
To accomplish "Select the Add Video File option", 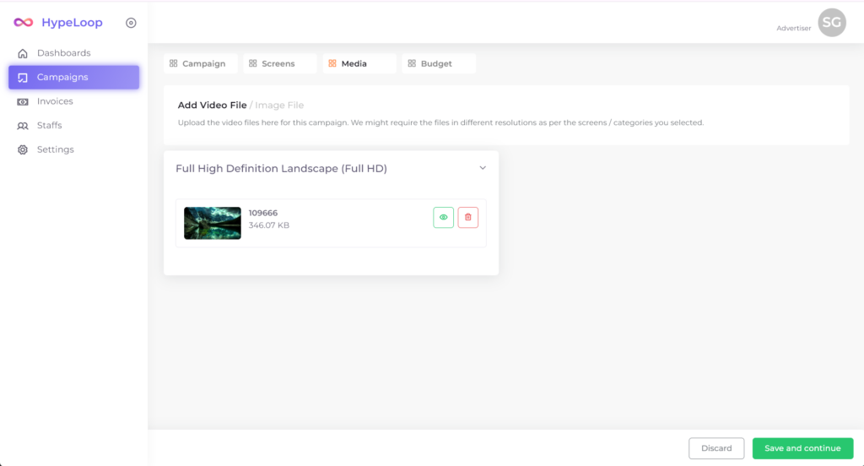I will [x=212, y=106].
